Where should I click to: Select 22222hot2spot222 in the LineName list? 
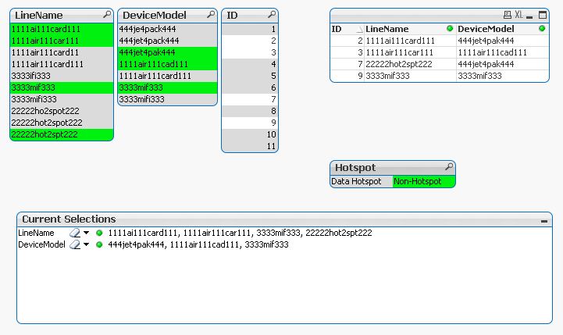(62, 123)
